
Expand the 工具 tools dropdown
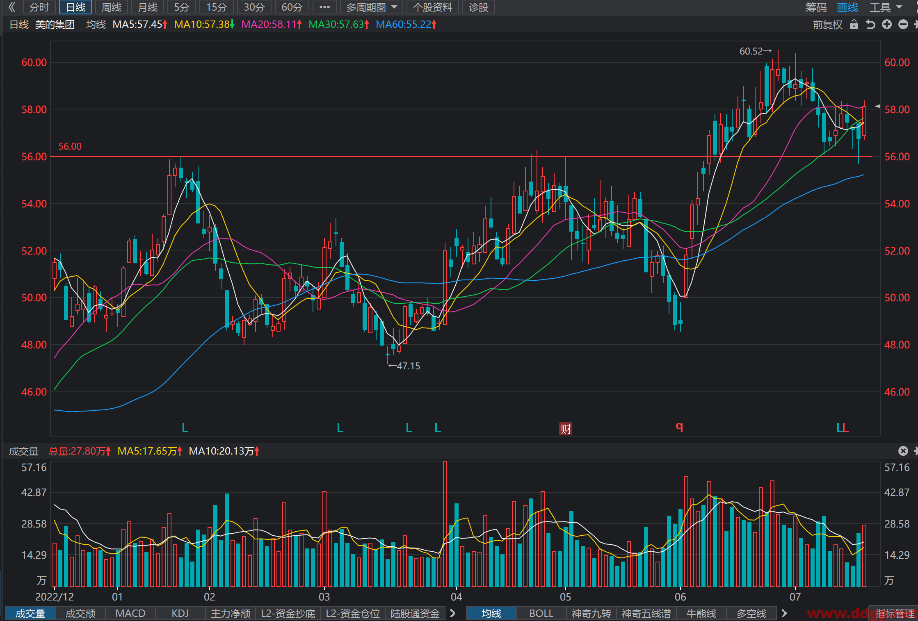pyautogui.click(x=886, y=7)
